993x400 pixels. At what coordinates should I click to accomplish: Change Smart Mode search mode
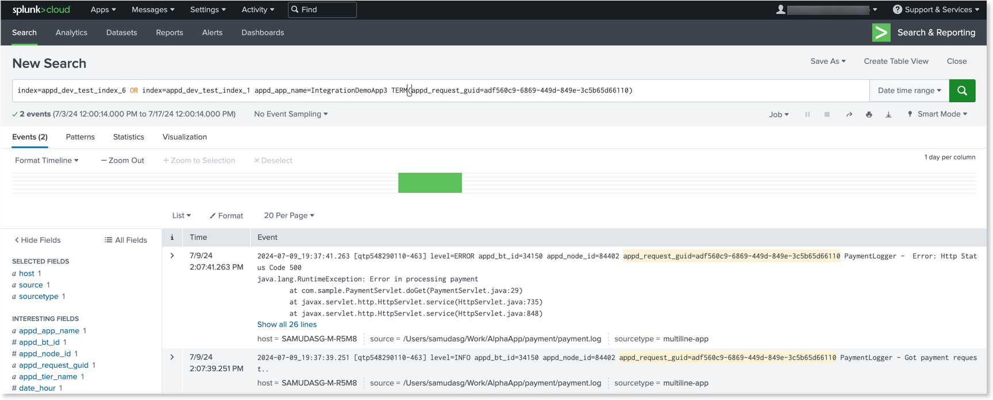tap(937, 114)
